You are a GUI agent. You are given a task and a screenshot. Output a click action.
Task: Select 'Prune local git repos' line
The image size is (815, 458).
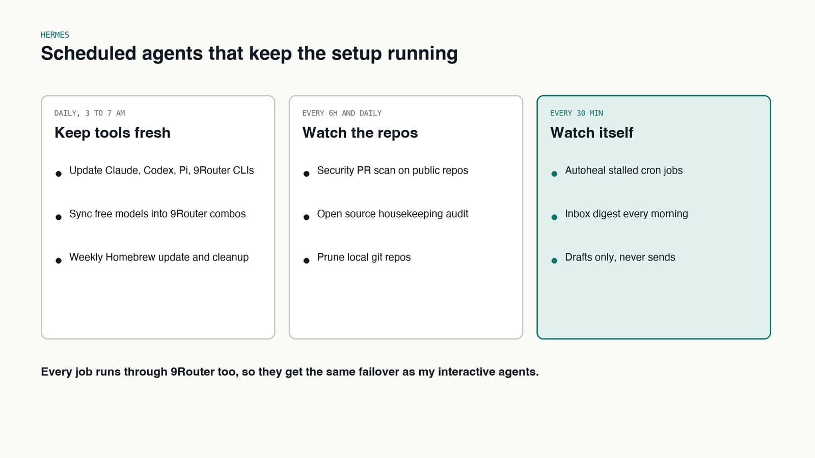364,257
